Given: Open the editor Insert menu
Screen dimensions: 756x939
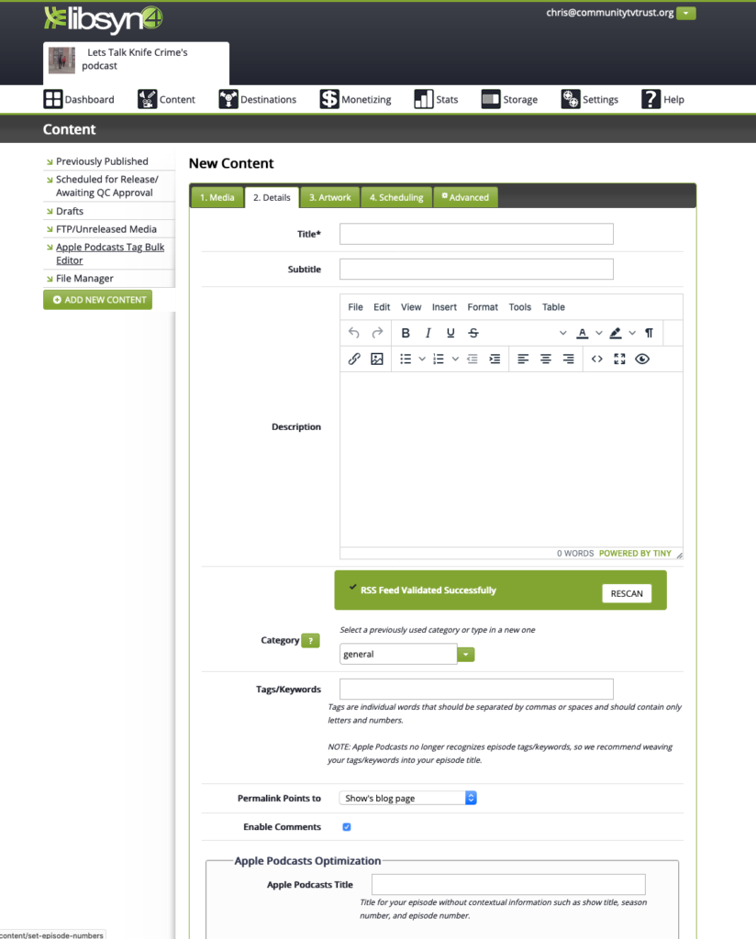Looking at the screenshot, I should pos(444,307).
